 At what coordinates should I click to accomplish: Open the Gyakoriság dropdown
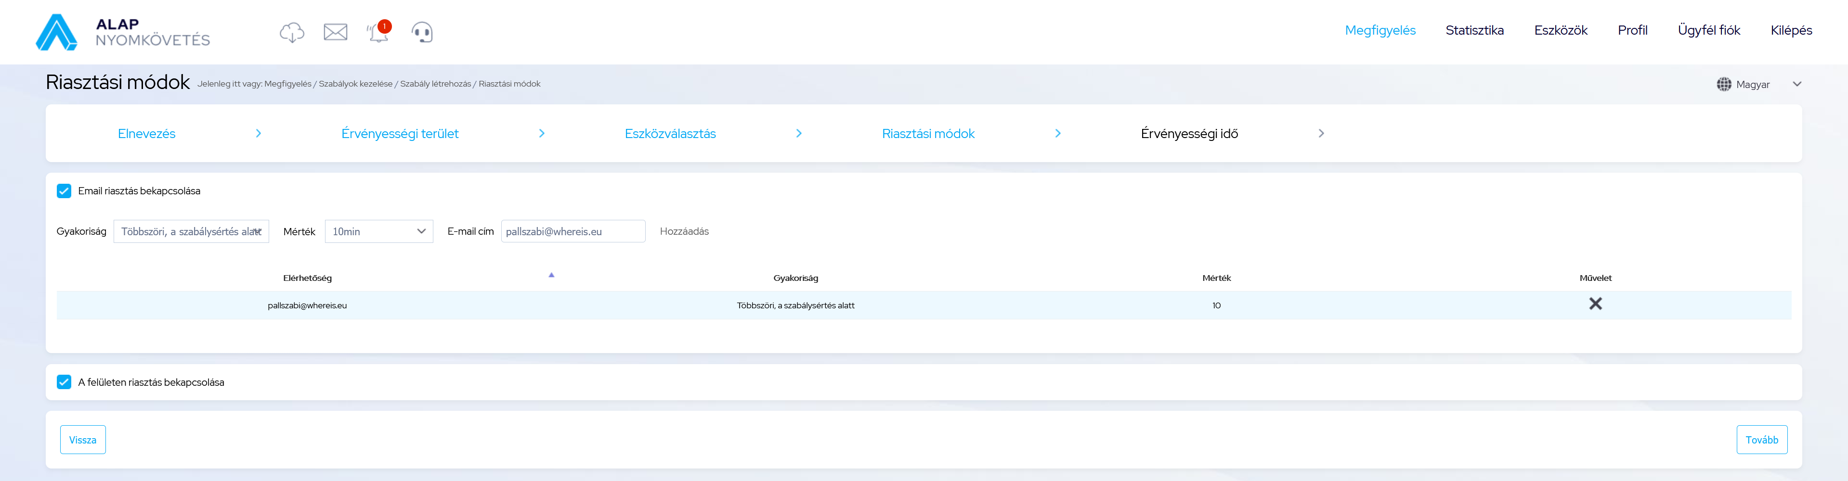191,231
